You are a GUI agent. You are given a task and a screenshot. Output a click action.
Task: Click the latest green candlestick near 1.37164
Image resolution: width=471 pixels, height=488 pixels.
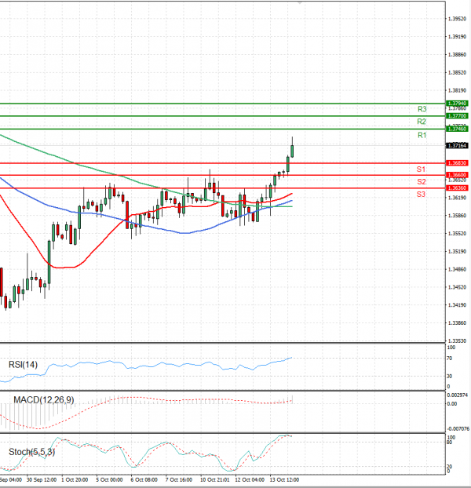[x=292, y=151]
